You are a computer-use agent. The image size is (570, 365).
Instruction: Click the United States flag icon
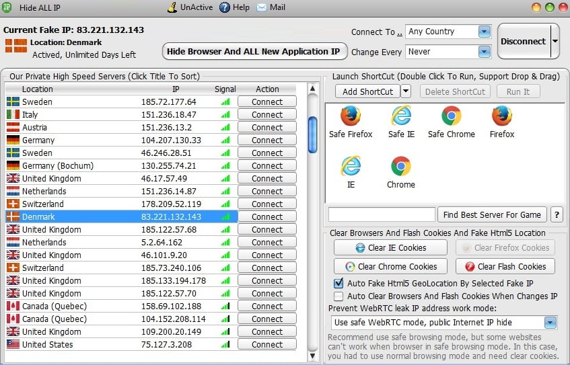coord(13,344)
